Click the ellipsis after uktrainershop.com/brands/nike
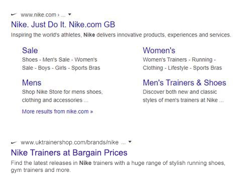 point(123,143)
